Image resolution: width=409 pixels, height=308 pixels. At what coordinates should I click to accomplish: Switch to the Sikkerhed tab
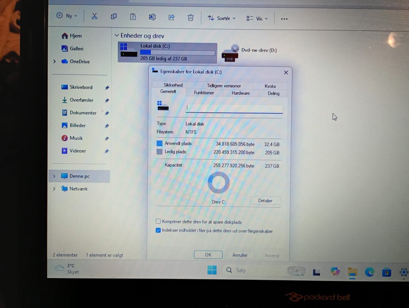(173, 85)
